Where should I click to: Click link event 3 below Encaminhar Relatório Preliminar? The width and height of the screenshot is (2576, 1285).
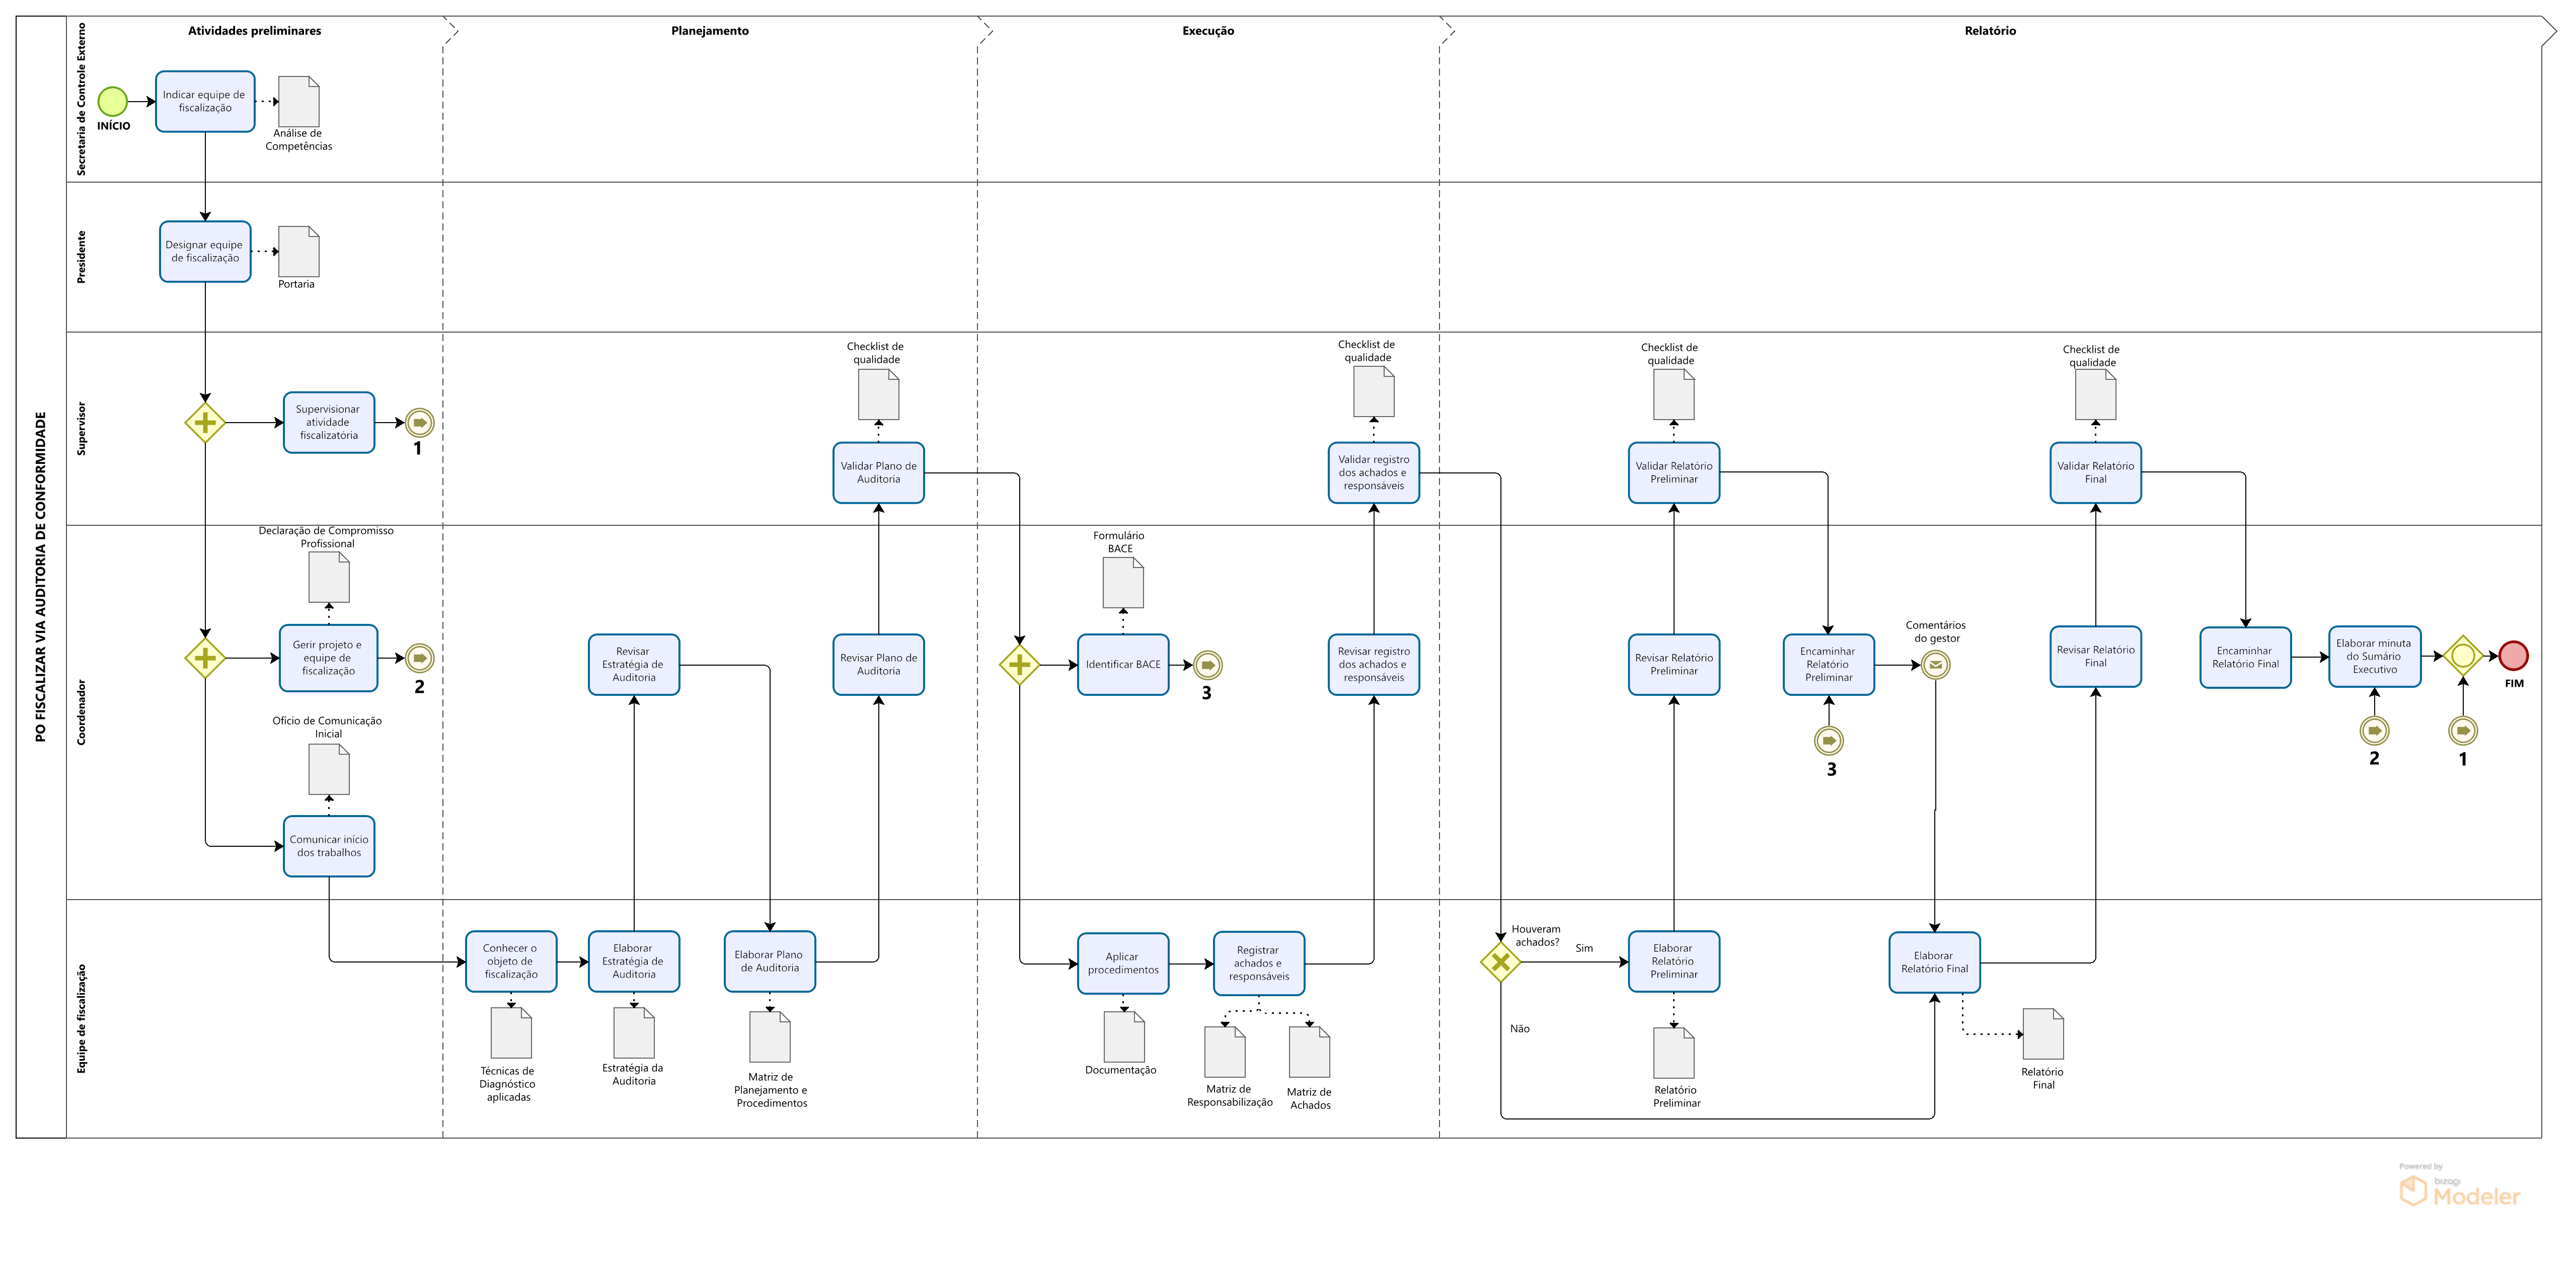[x=1829, y=741]
